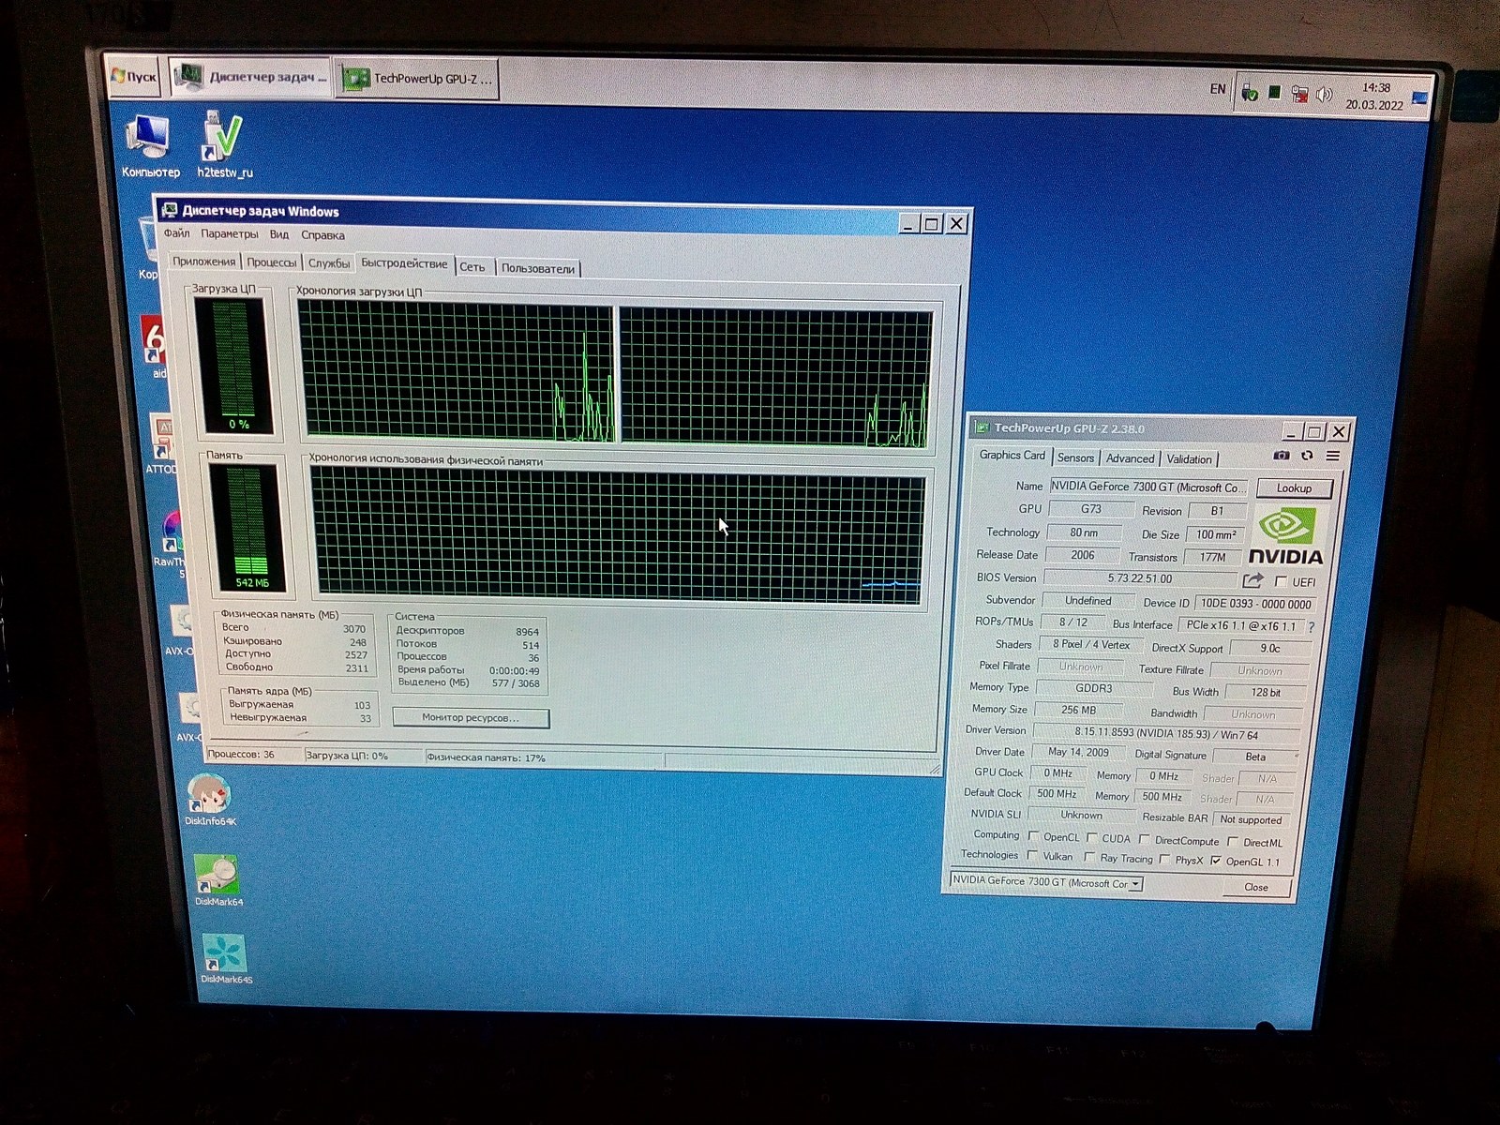Click the Lookup button
The width and height of the screenshot is (1500, 1125).
[1294, 488]
